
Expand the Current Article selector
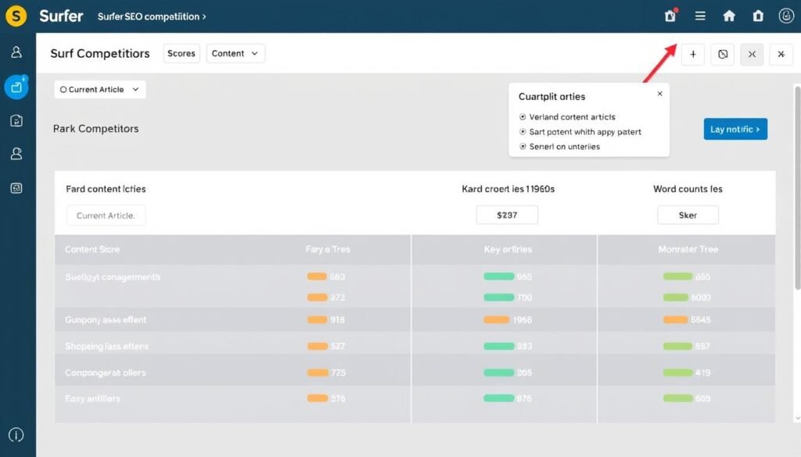[99, 89]
